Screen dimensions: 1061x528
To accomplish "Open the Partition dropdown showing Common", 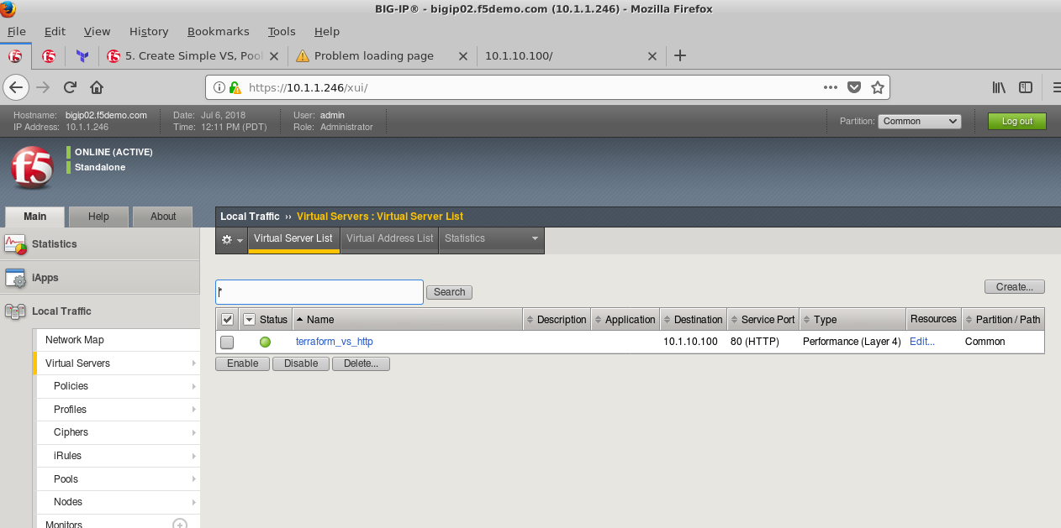I will tap(919, 121).
